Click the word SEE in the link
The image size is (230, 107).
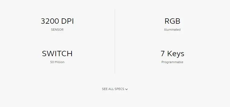(x=105, y=89)
